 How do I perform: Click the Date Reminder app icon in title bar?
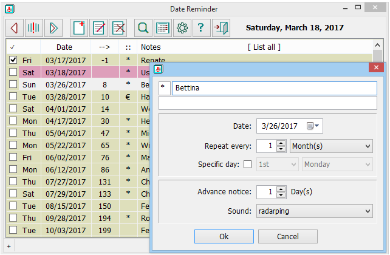coord(10,9)
